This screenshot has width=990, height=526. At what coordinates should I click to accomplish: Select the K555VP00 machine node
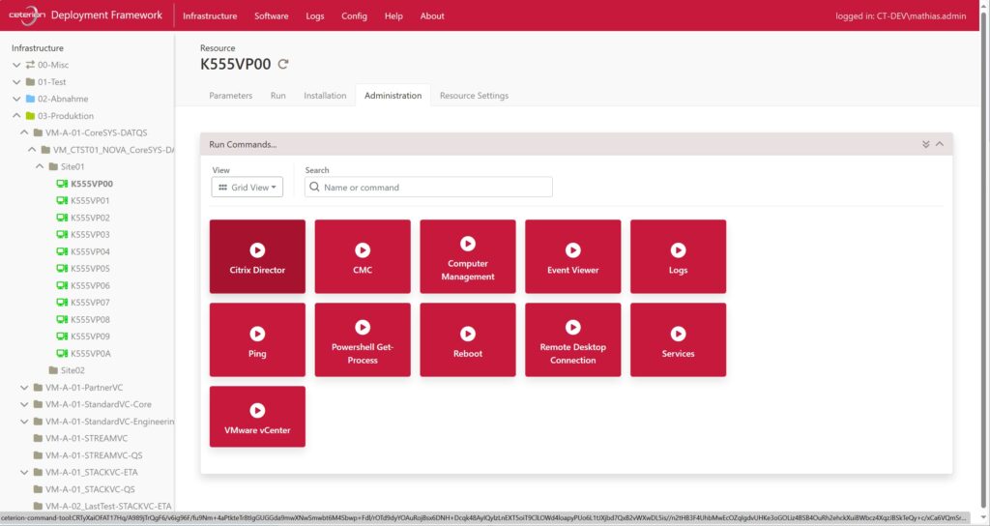pos(85,184)
